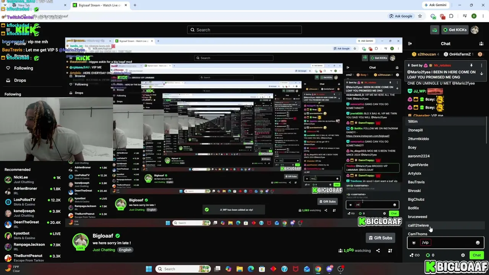Screen dimensions: 489x275
Task: Select bruceweed from the username suggestions
Action: tap(445, 217)
